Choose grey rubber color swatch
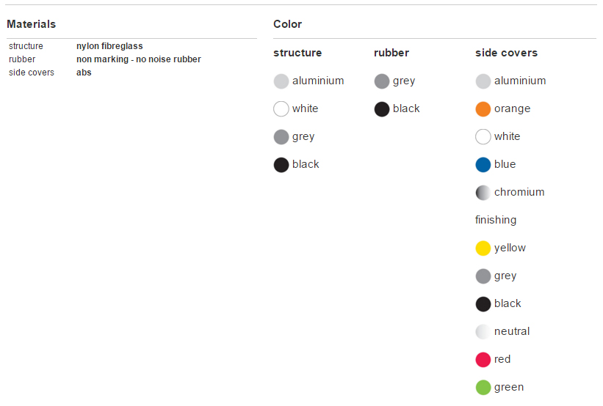The image size is (603, 406). pyautogui.click(x=382, y=81)
